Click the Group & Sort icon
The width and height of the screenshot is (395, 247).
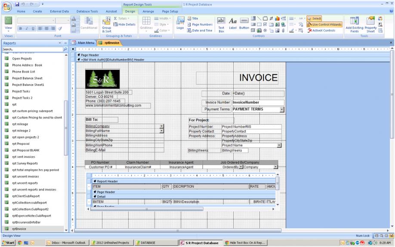click(106, 24)
